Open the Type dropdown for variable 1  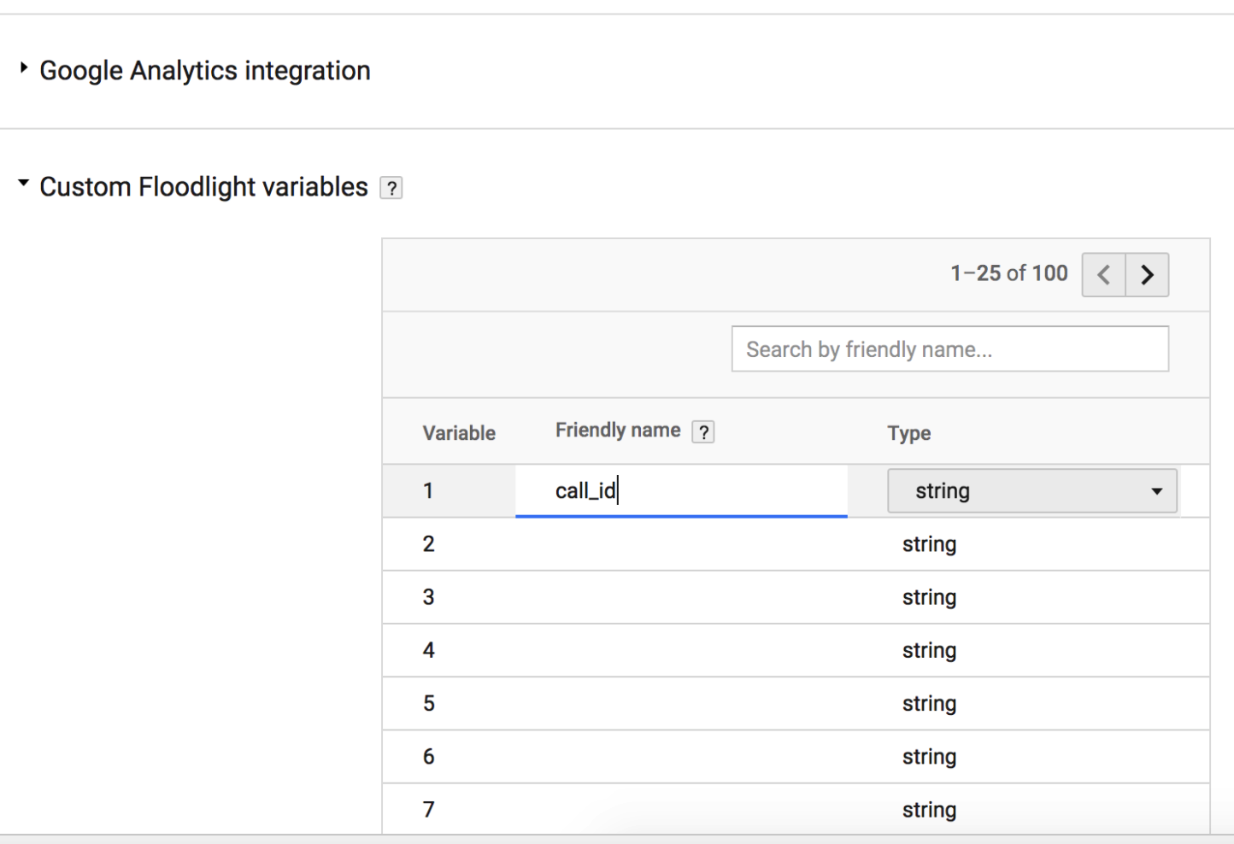point(1031,491)
